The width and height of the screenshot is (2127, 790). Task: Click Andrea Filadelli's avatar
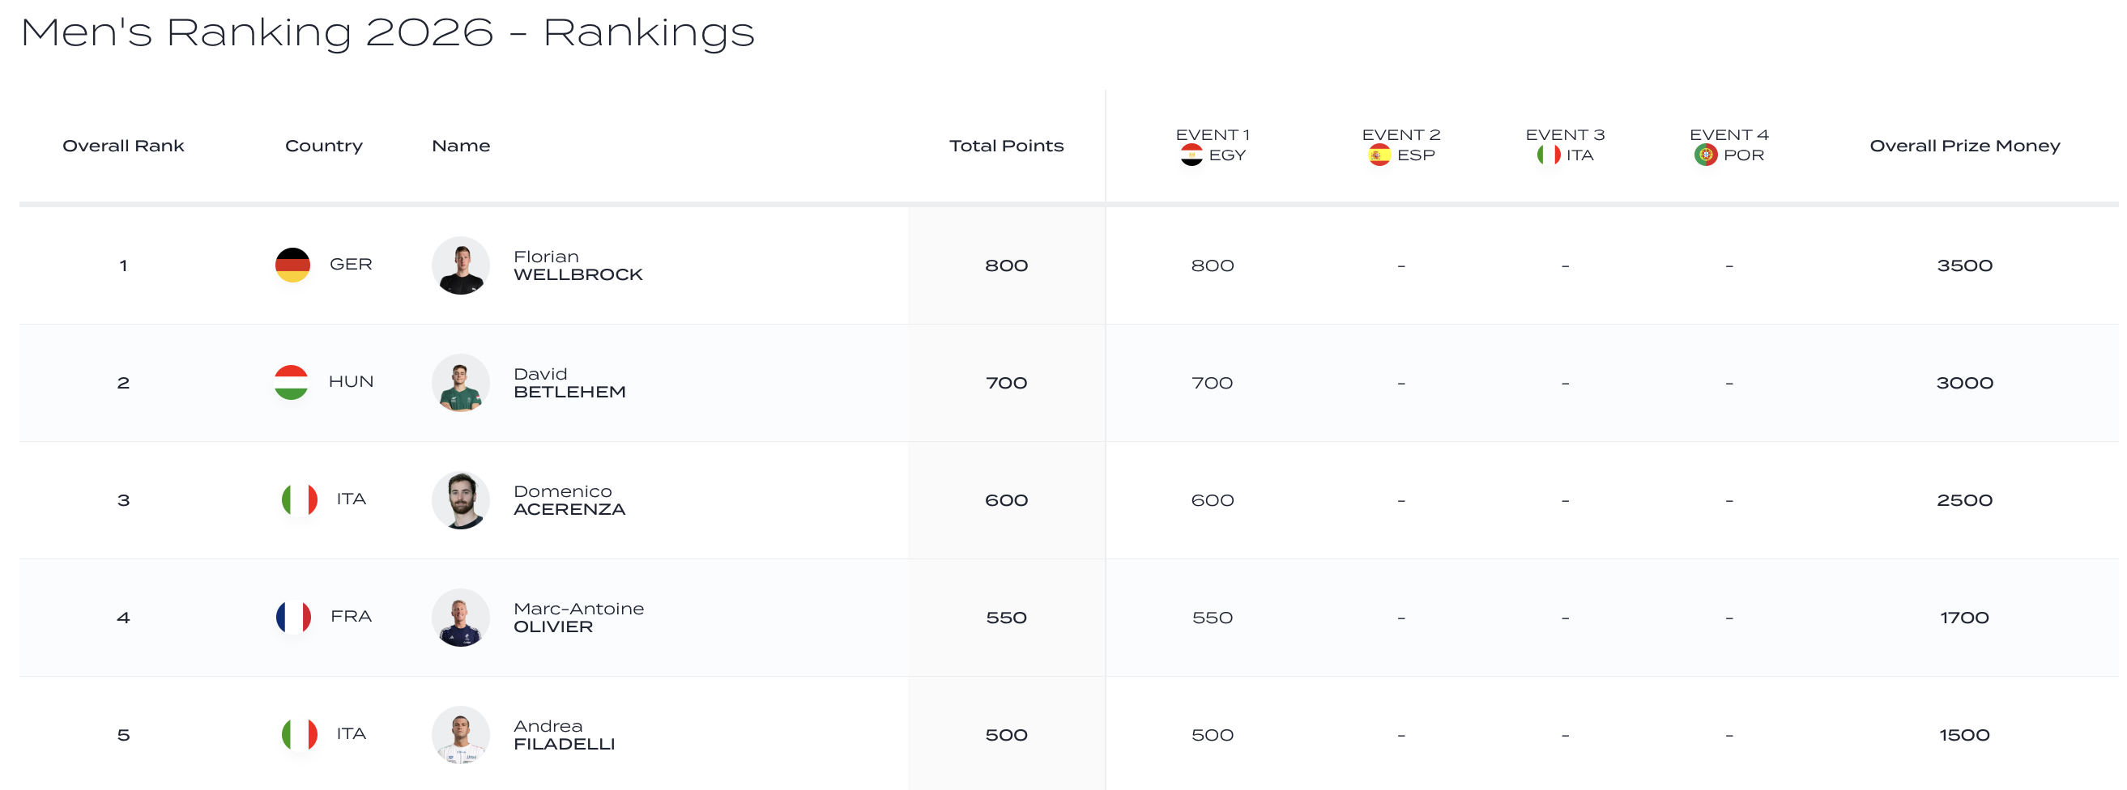tap(461, 735)
